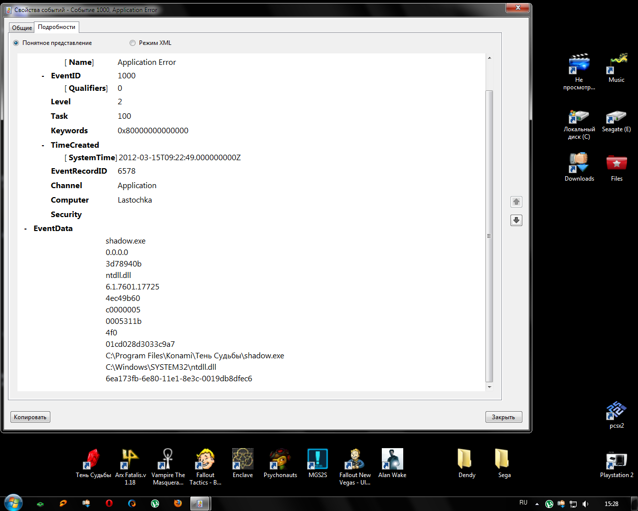638x511 pixels.
Task: Click the details pane scrollbar thumb
Action: (x=489, y=236)
